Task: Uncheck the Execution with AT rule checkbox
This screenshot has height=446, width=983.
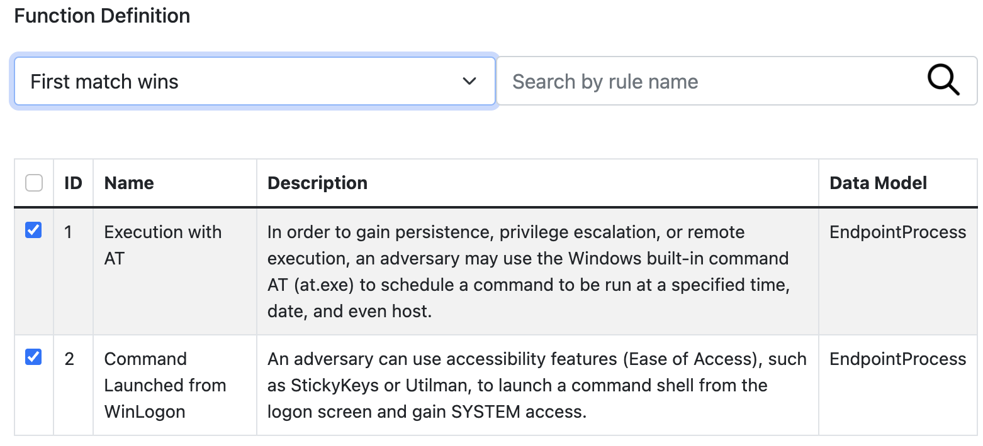Action: pos(33,231)
